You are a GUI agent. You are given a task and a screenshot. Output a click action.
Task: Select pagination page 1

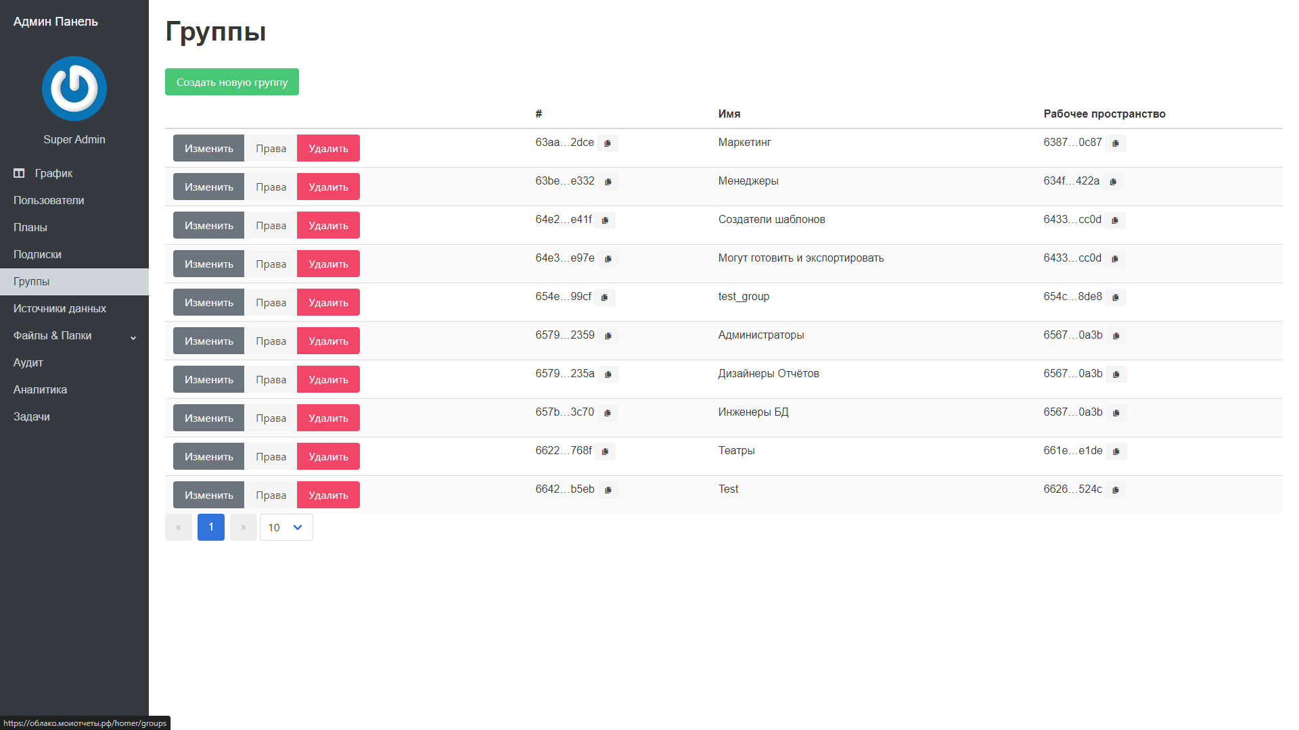(x=211, y=527)
